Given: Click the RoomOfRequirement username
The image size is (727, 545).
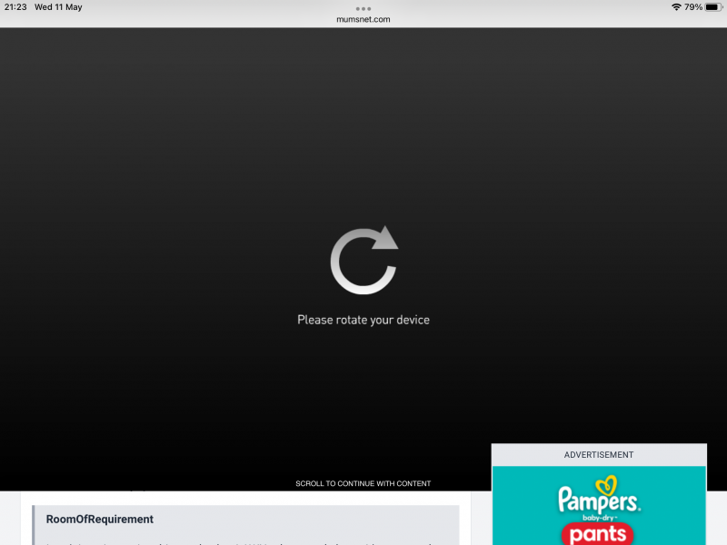Looking at the screenshot, I should coord(100,520).
